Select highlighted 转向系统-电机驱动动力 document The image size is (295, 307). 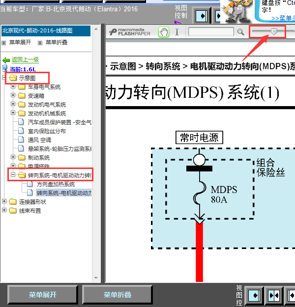[x=64, y=193]
